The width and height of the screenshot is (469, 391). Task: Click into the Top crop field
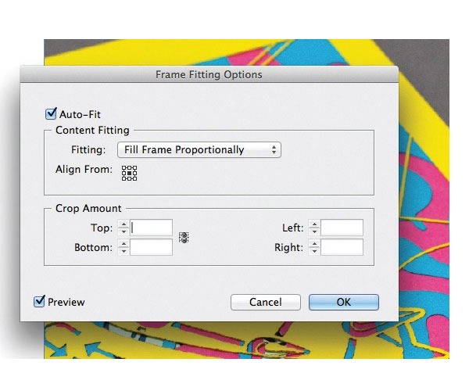tap(152, 228)
